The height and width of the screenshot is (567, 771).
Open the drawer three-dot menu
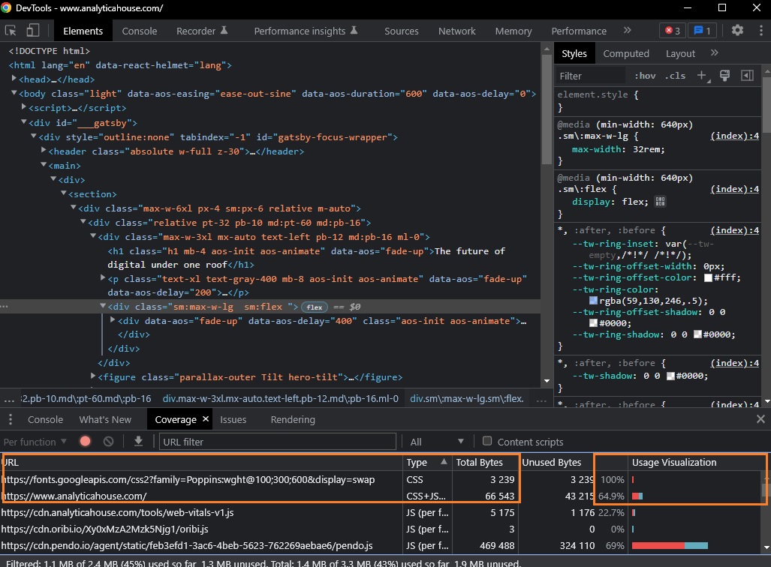tap(11, 419)
